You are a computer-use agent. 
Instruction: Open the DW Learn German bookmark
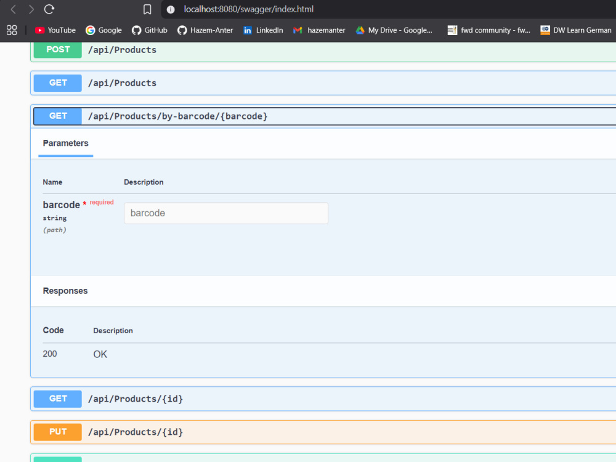pos(576,30)
